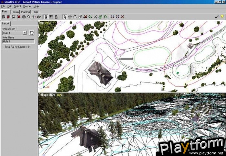The image size is (226, 156).
Task: Click the red X delete icon
Action: (x=122, y=17)
